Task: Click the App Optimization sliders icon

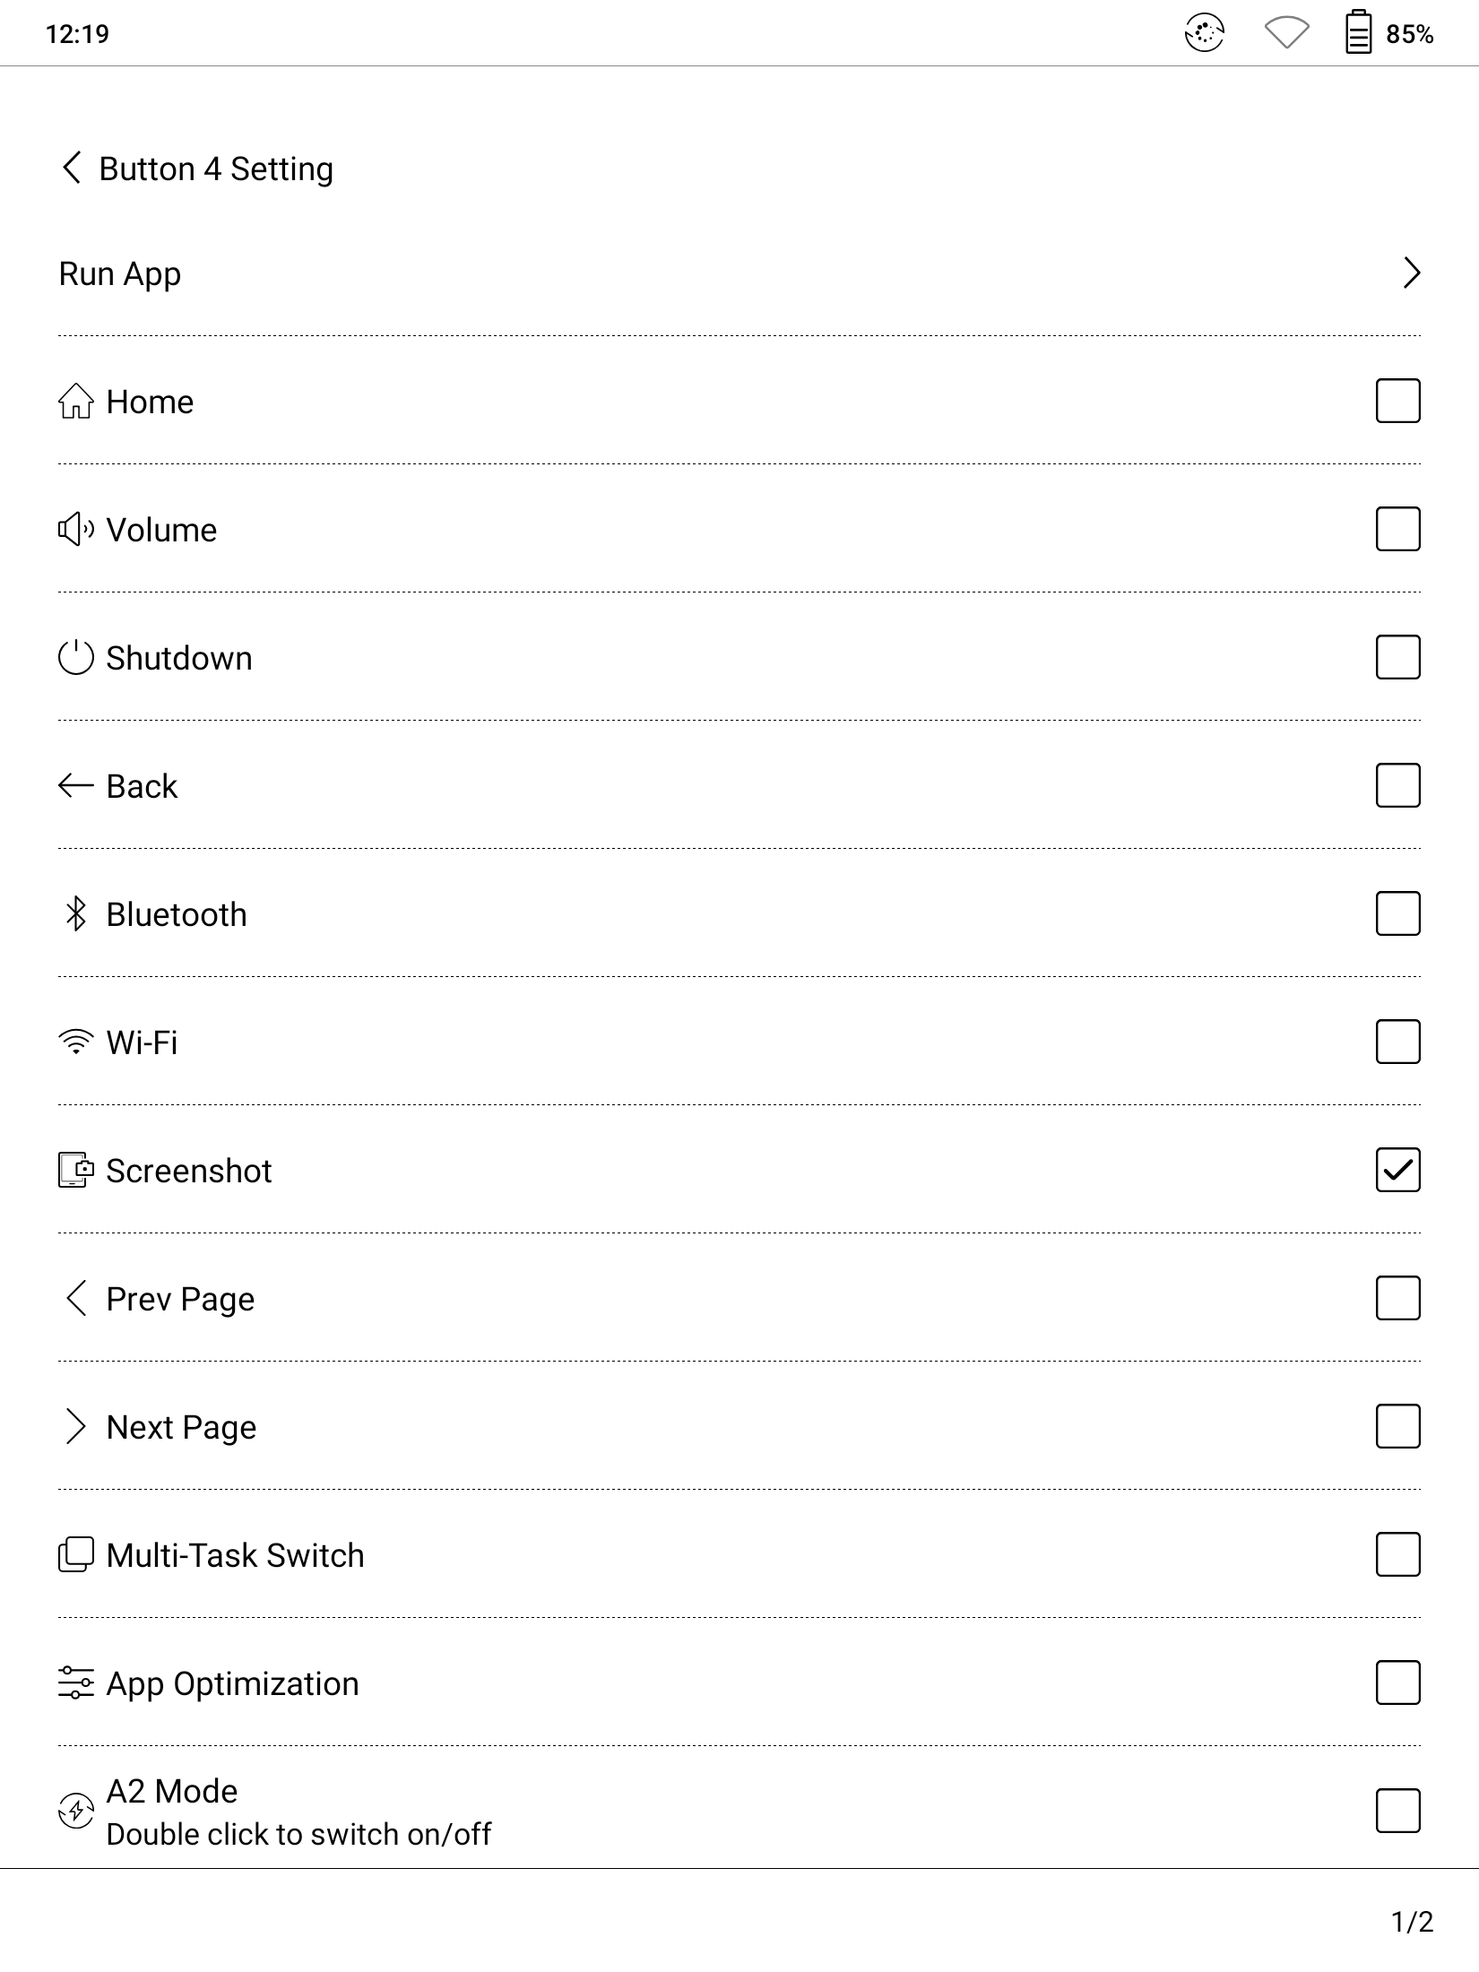Action: tap(76, 1683)
